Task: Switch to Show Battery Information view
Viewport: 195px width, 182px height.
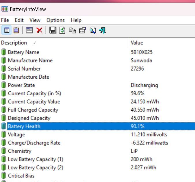Action: pyautogui.click(x=7, y=30)
